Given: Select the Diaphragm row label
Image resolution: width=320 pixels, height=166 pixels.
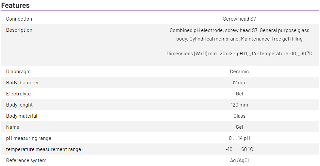Looking at the screenshot, I should tap(18, 72).
